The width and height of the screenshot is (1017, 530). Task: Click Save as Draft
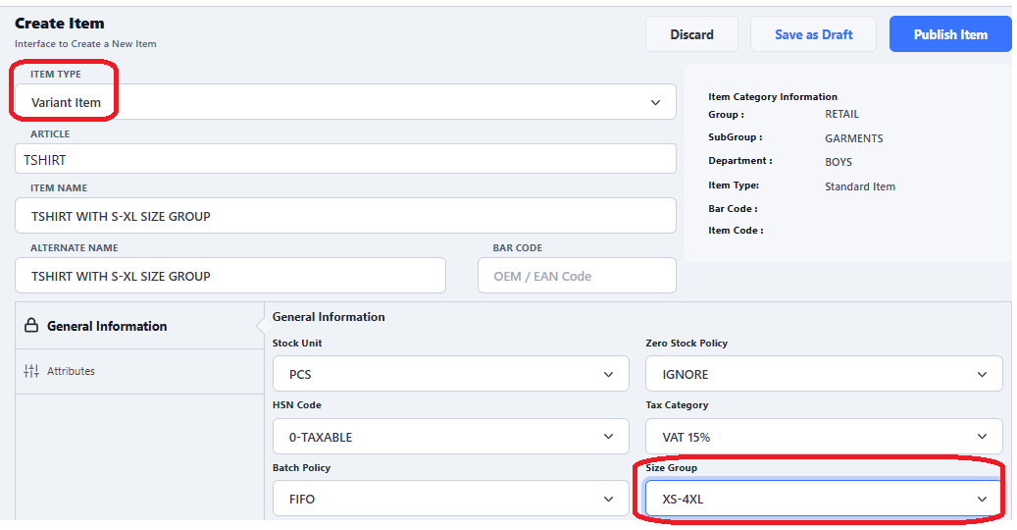(813, 34)
